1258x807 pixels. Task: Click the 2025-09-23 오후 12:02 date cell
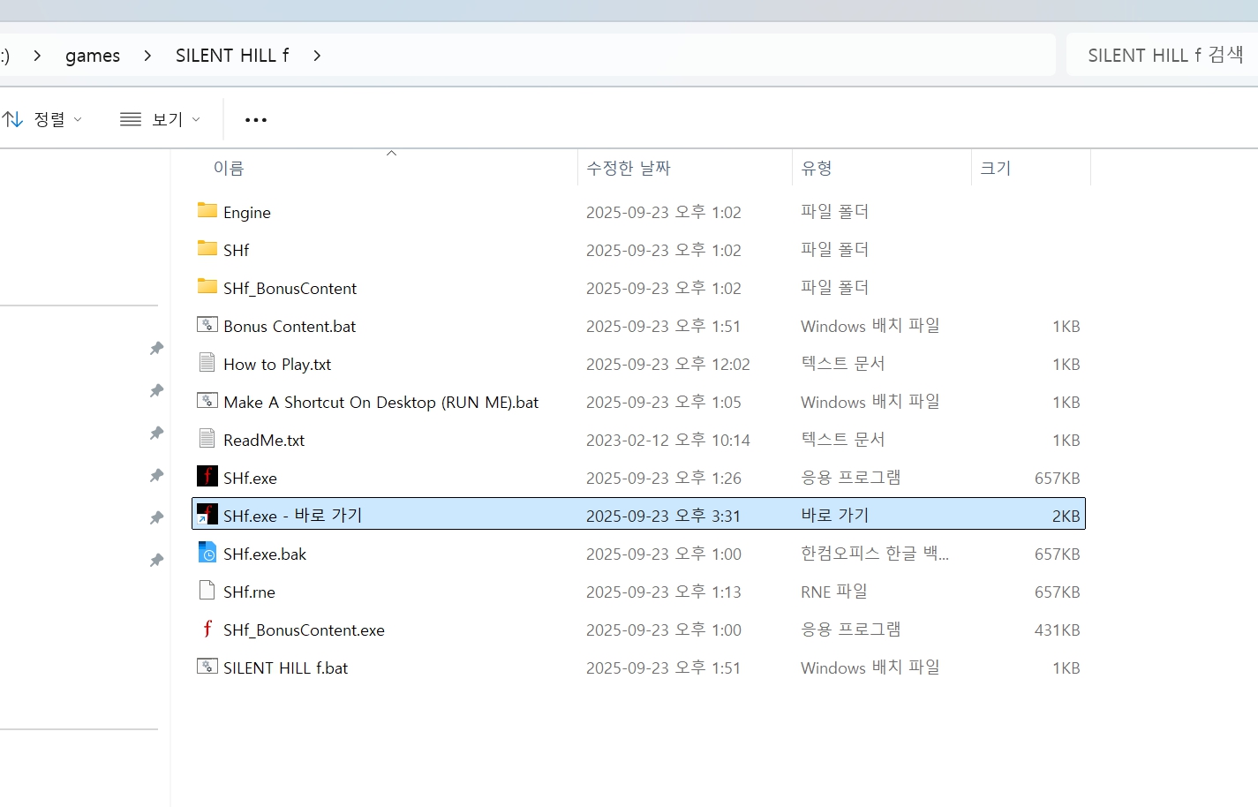coord(668,365)
